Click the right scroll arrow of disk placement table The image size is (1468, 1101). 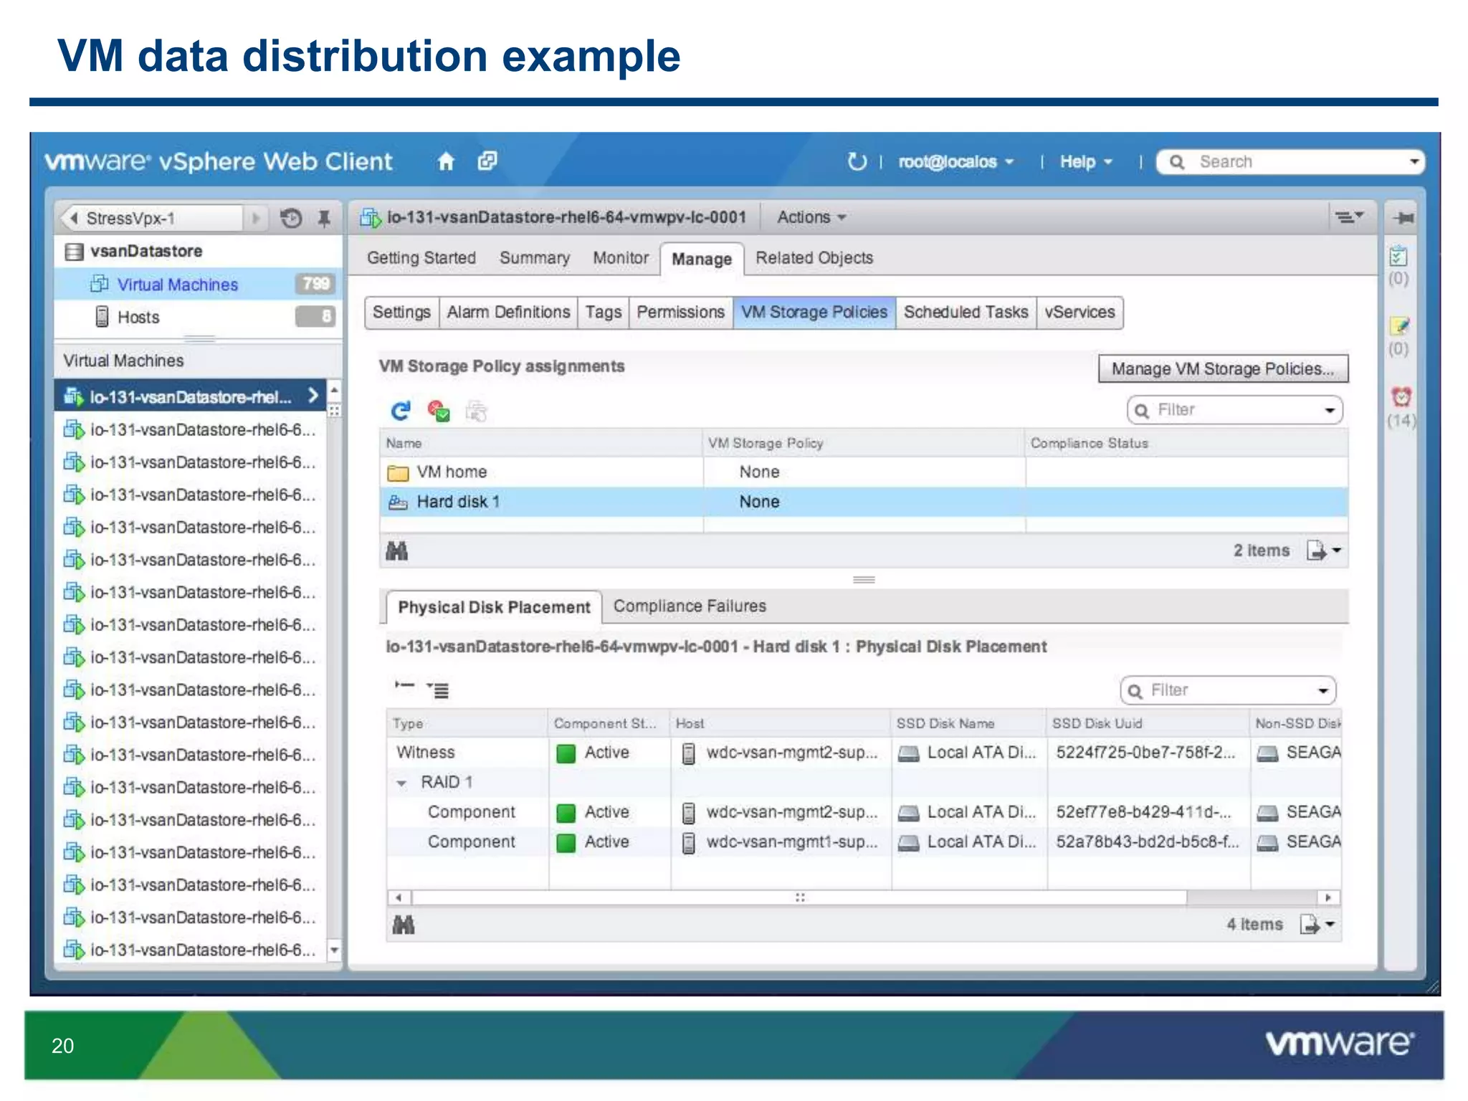[1328, 897]
